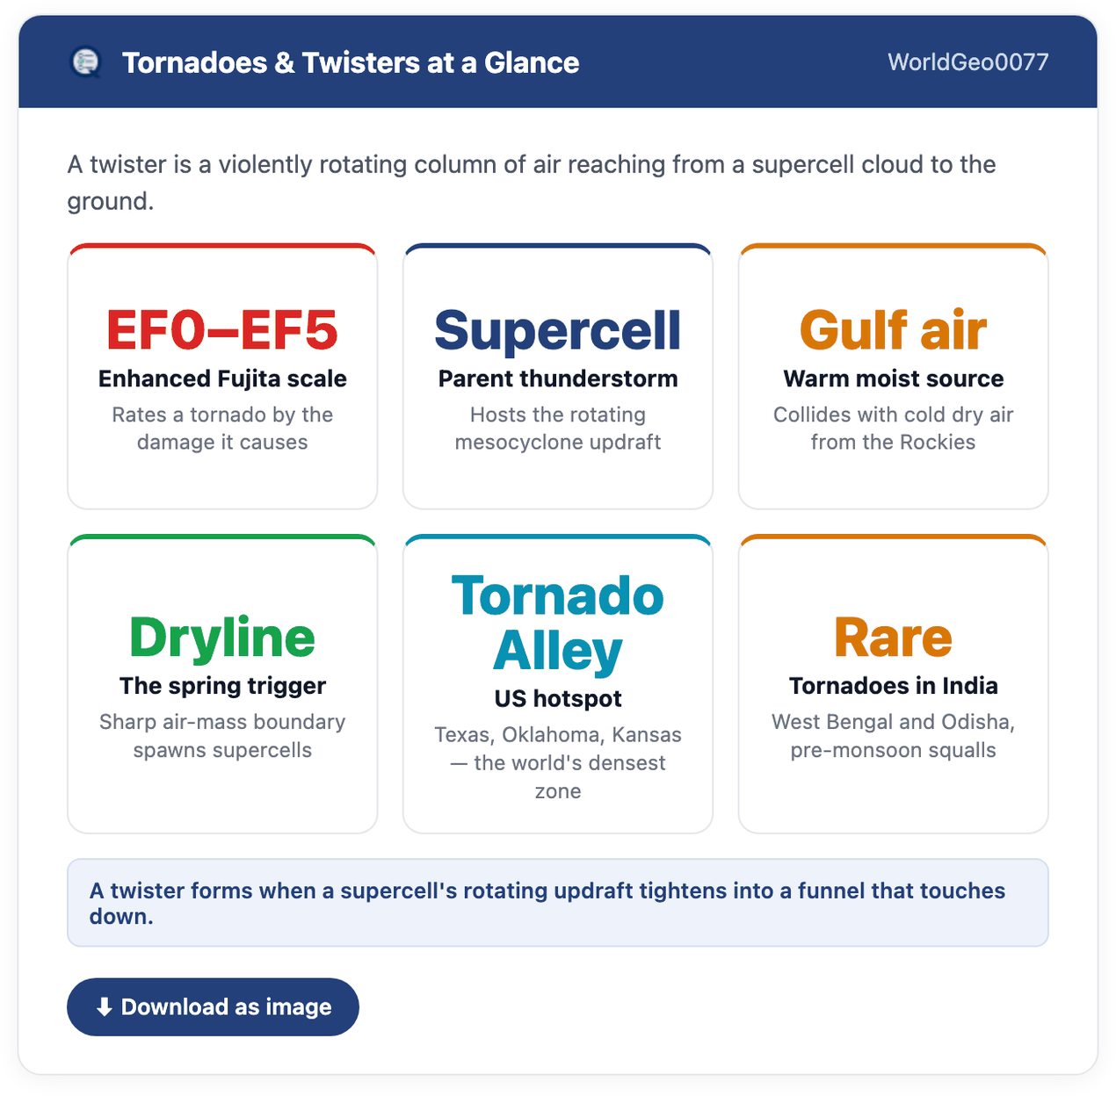Click the Warm moist source subtitle
This screenshot has height=1096, width=1116.
(x=894, y=379)
